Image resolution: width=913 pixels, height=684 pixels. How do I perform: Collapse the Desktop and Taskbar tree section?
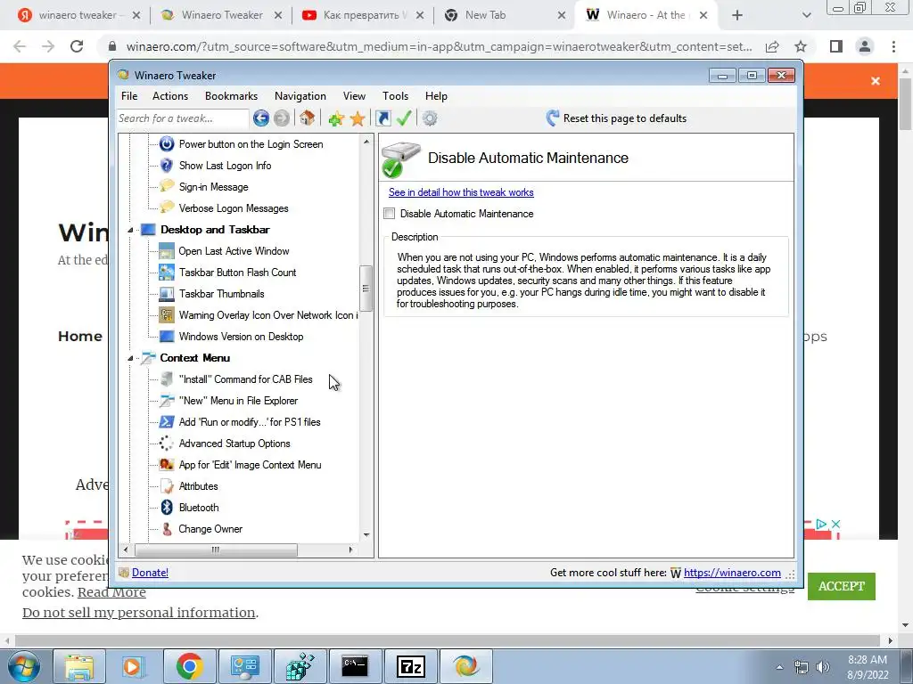click(x=130, y=230)
